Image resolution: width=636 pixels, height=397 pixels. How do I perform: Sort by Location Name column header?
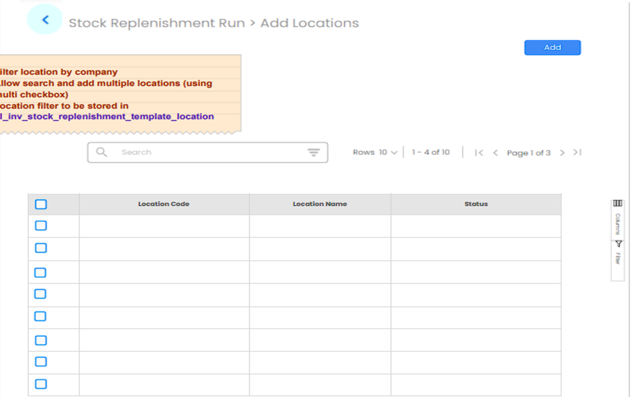click(320, 204)
